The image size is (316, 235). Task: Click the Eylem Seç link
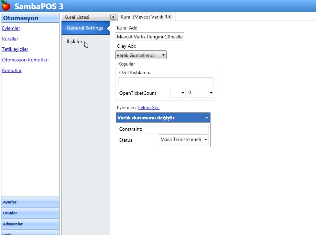click(x=149, y=107)
